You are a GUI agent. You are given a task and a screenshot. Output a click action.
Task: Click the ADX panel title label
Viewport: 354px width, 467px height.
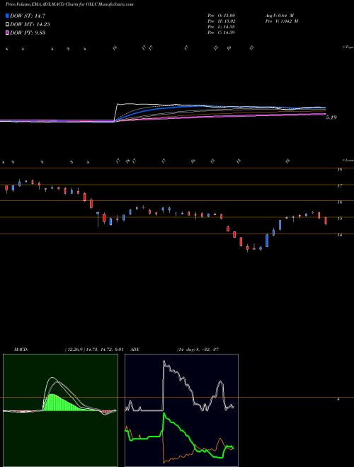coord(135,350)
